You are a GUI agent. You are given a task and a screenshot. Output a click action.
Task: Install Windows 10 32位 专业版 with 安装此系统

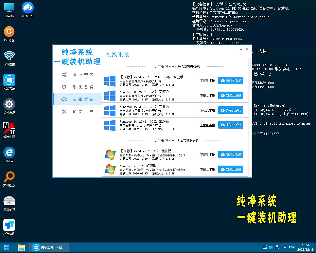(231, 110)
